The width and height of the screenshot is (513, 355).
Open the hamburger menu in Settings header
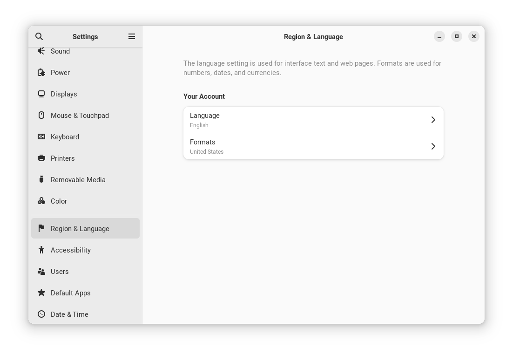[x=132, y=36]
